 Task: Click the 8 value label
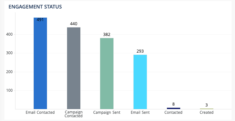coord(174,104)
